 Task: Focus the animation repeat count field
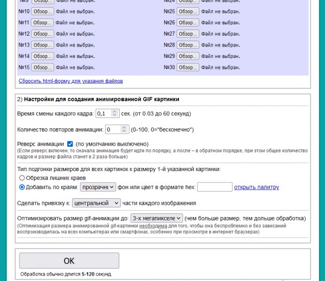(114, 129)
